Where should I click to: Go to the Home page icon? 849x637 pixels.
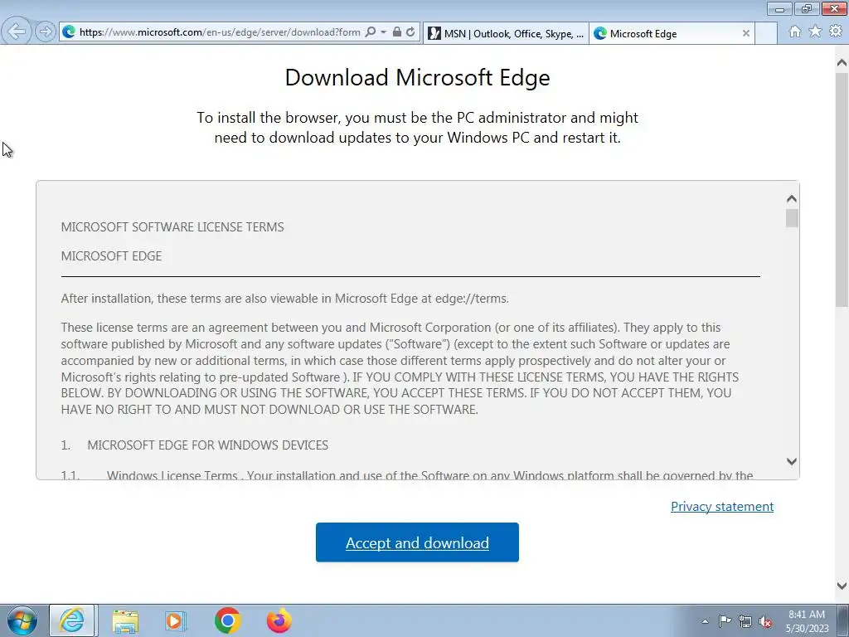pos(795,32)
